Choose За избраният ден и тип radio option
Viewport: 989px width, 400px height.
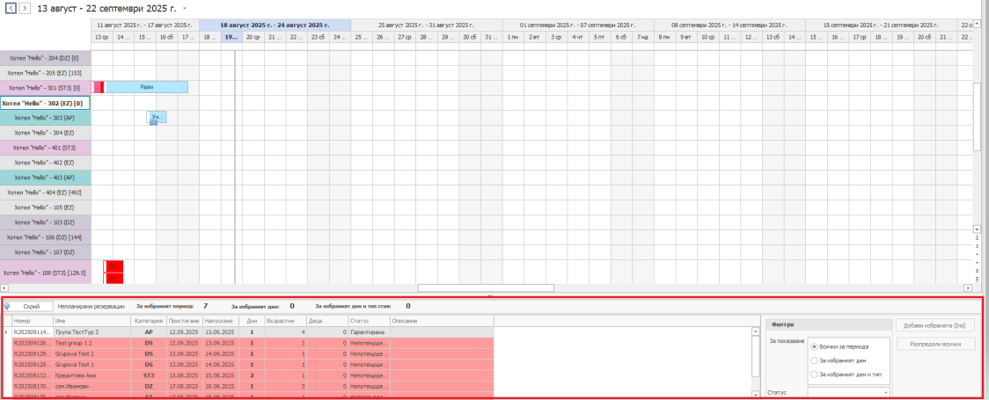click(x=813, y=375)
